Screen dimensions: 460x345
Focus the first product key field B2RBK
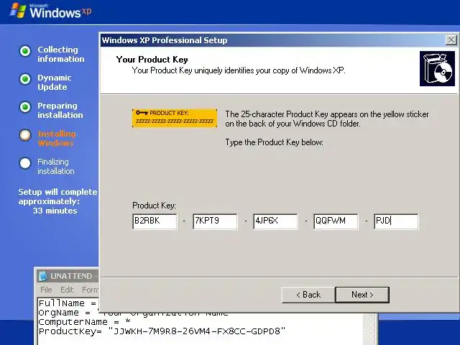click(x=155, y=221)
